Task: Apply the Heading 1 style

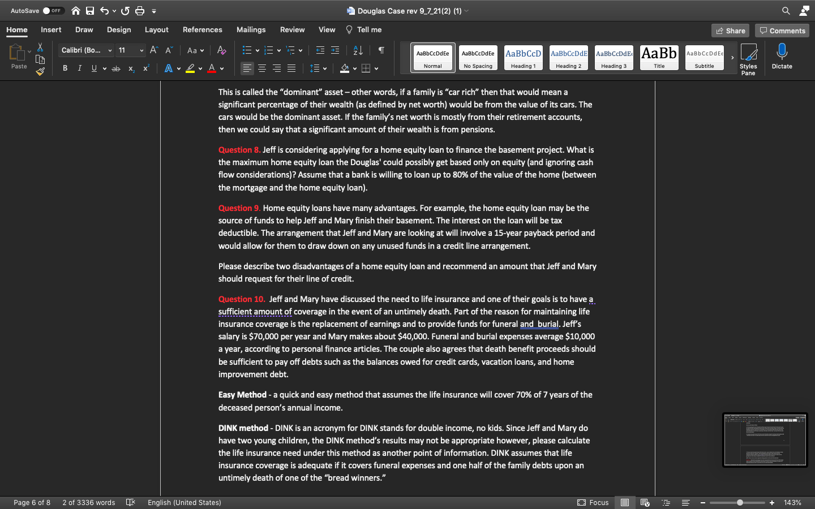Action: coord(524,58)
